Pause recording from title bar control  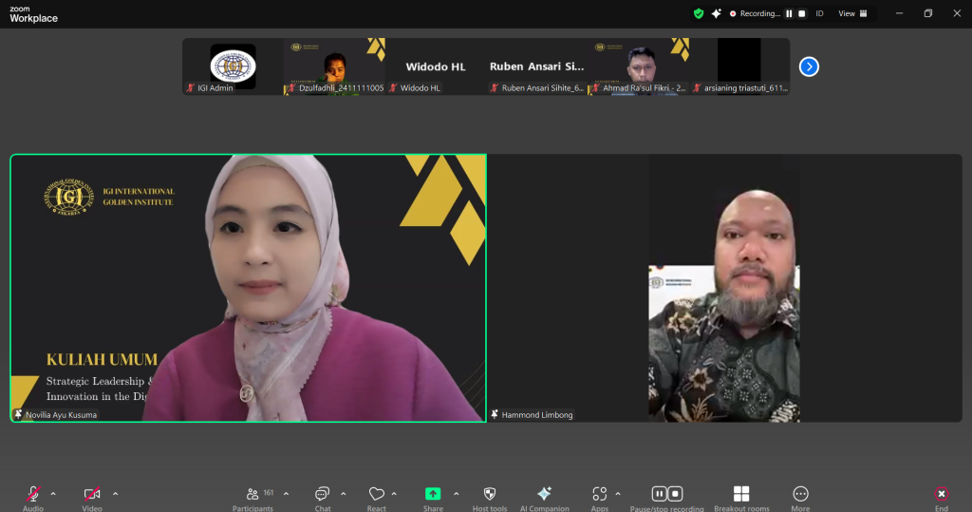coord(789,13)
